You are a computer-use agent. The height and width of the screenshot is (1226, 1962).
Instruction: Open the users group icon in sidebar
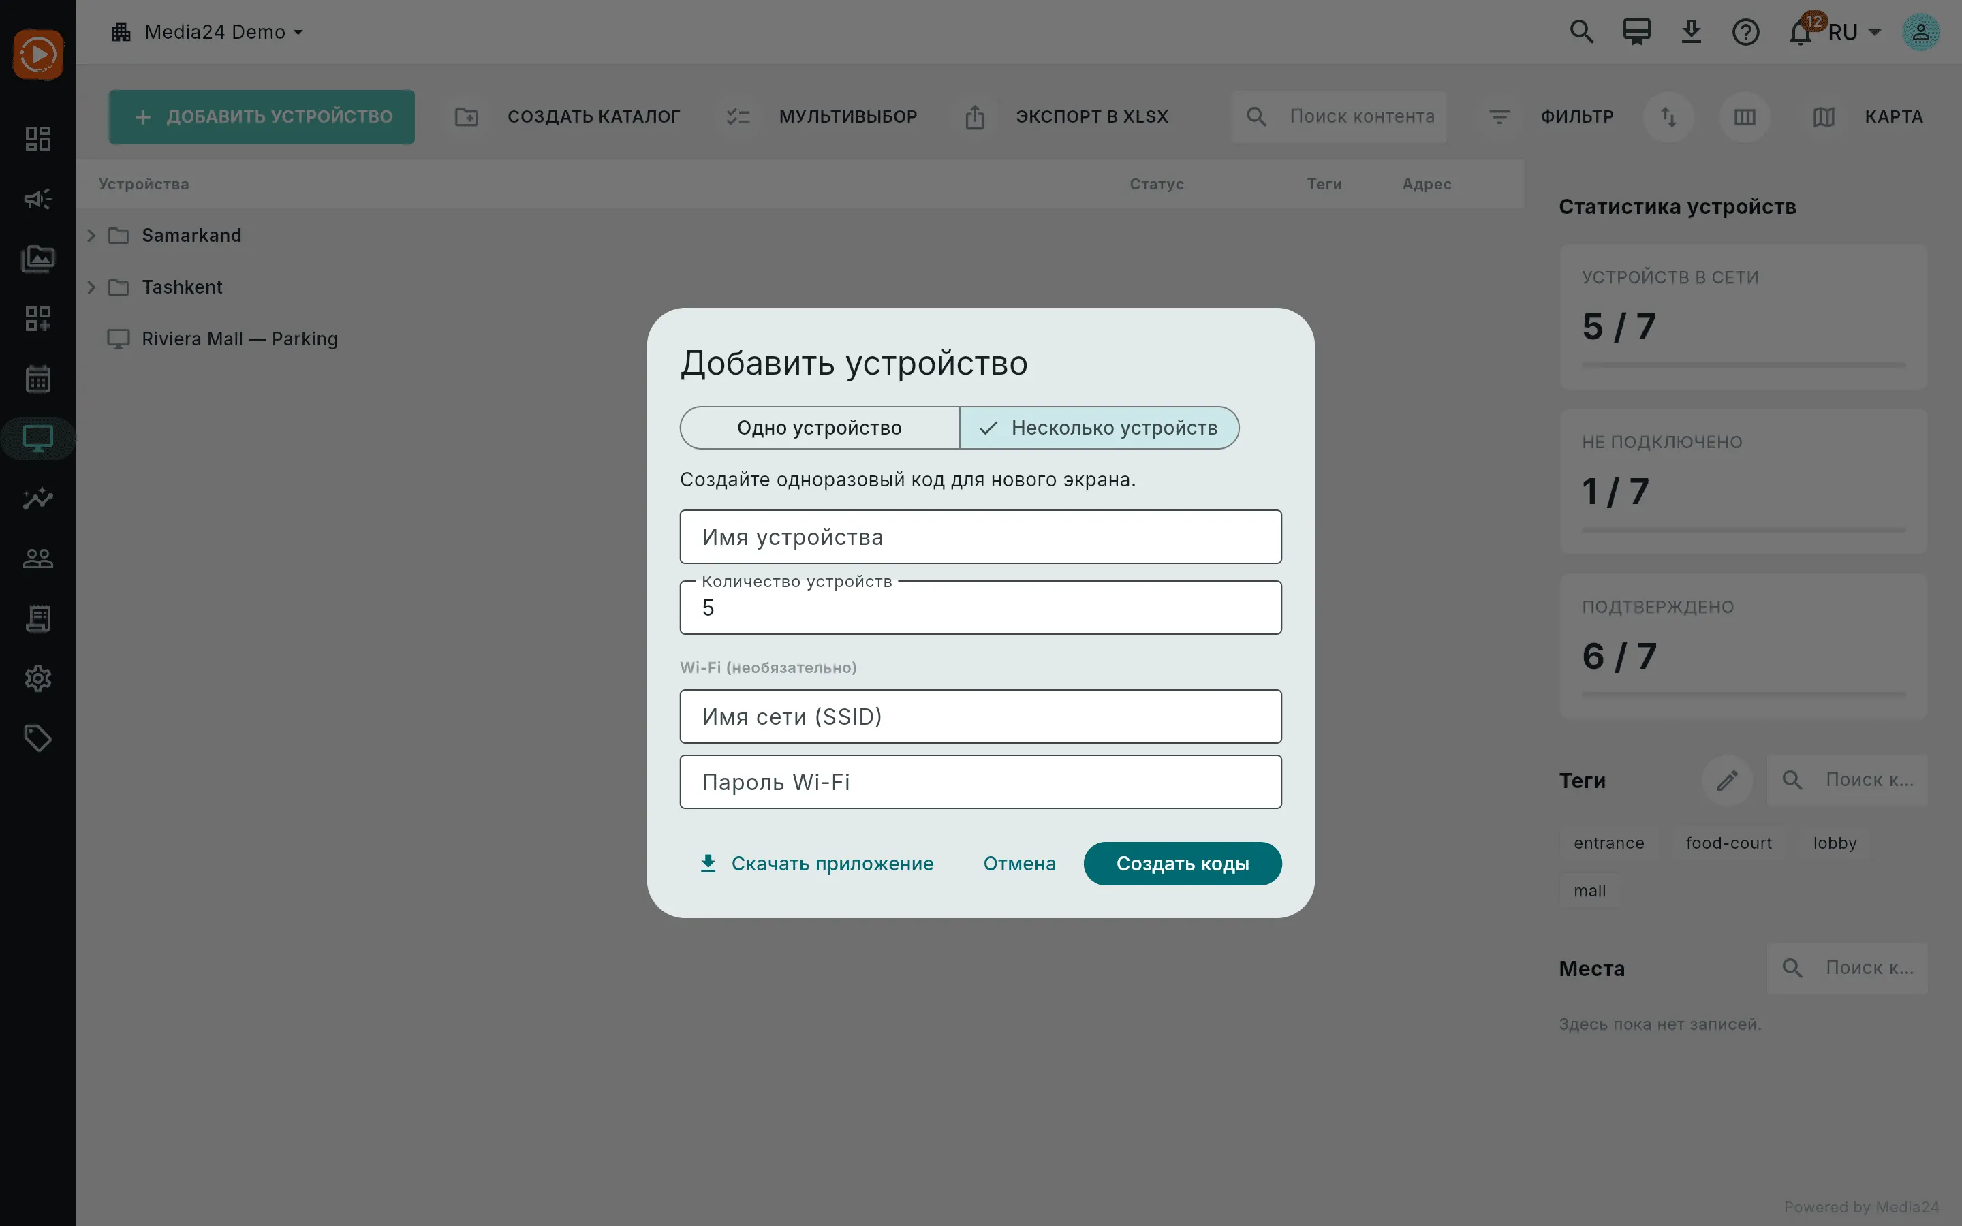[x=38, y=558]
